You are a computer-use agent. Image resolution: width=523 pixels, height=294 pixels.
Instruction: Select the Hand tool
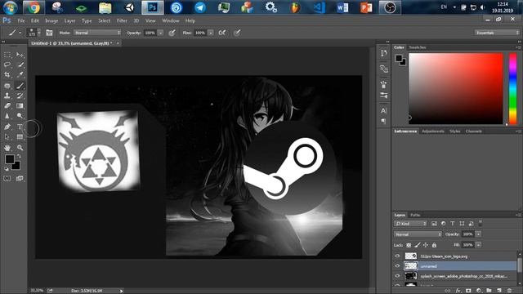[x=7, y=147]
